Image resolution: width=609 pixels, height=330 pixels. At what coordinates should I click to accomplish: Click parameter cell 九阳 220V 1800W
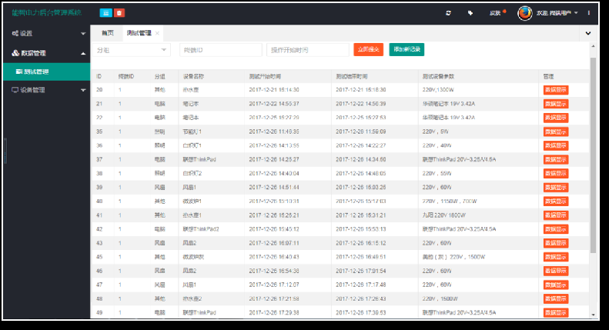click(x=444, y=215)
